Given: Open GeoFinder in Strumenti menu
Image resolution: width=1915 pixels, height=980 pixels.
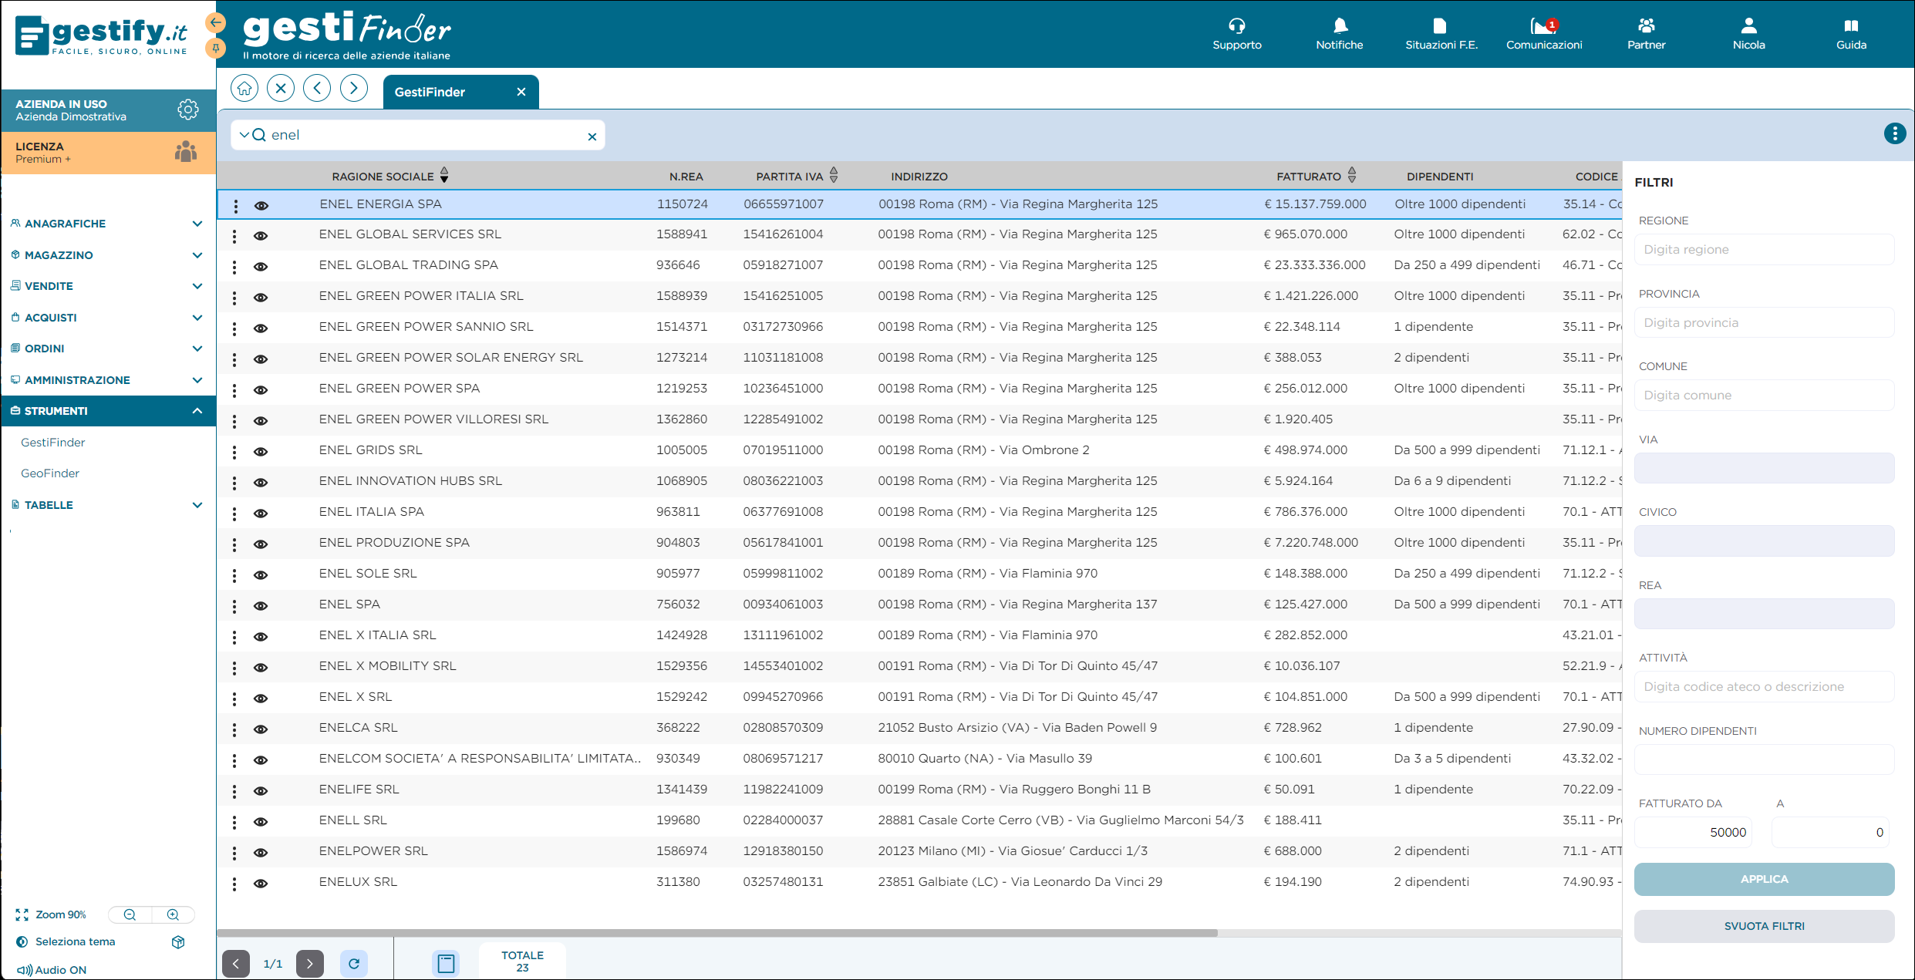Looking at the screenshot, I should (x=50, y=473).
